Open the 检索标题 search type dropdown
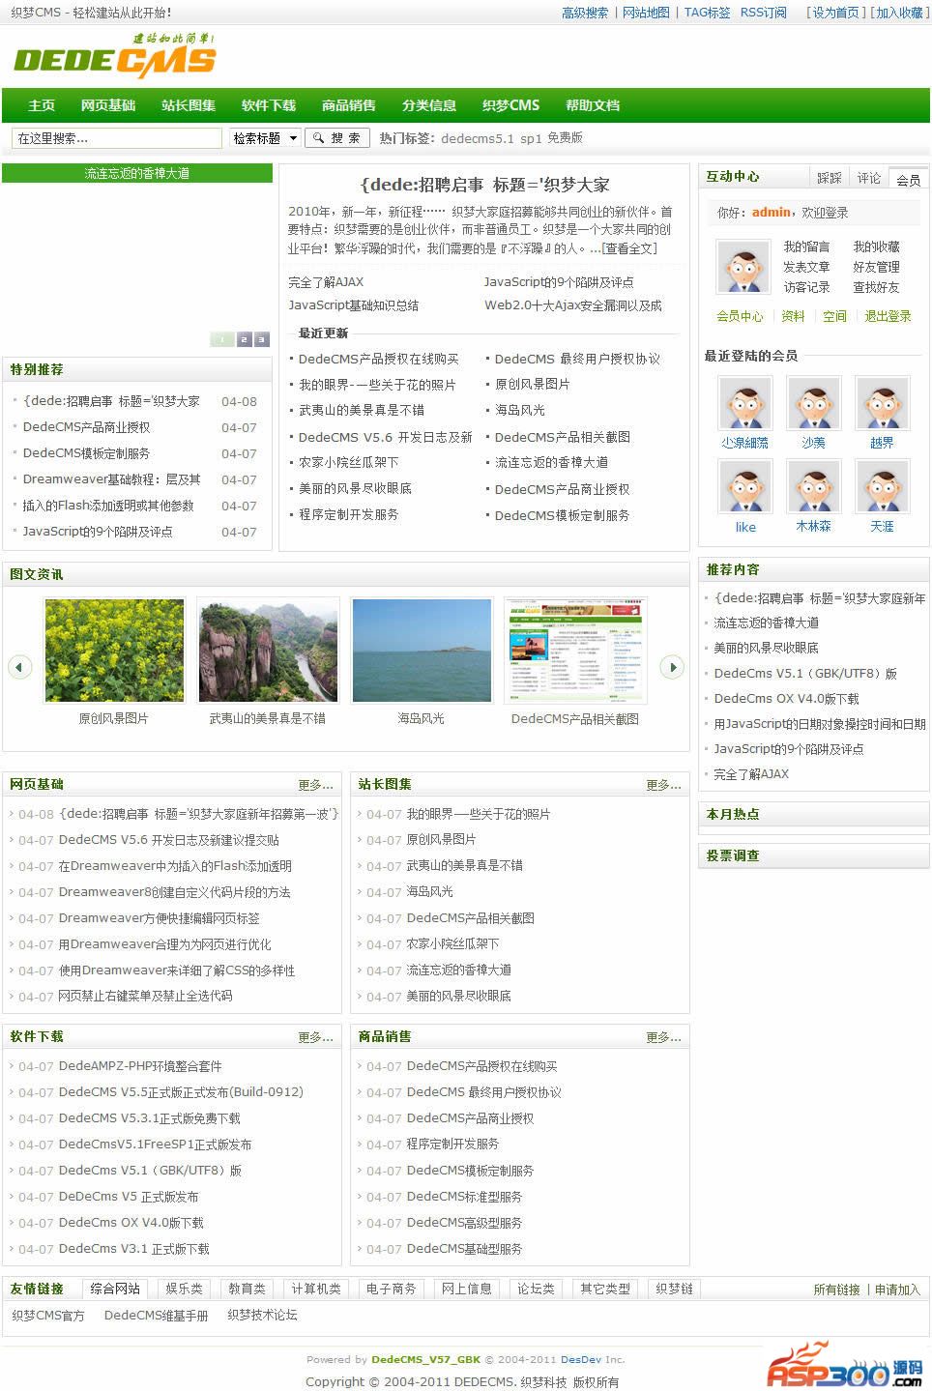This screenshot has width=932, height=1391. [x=265, y=138]
